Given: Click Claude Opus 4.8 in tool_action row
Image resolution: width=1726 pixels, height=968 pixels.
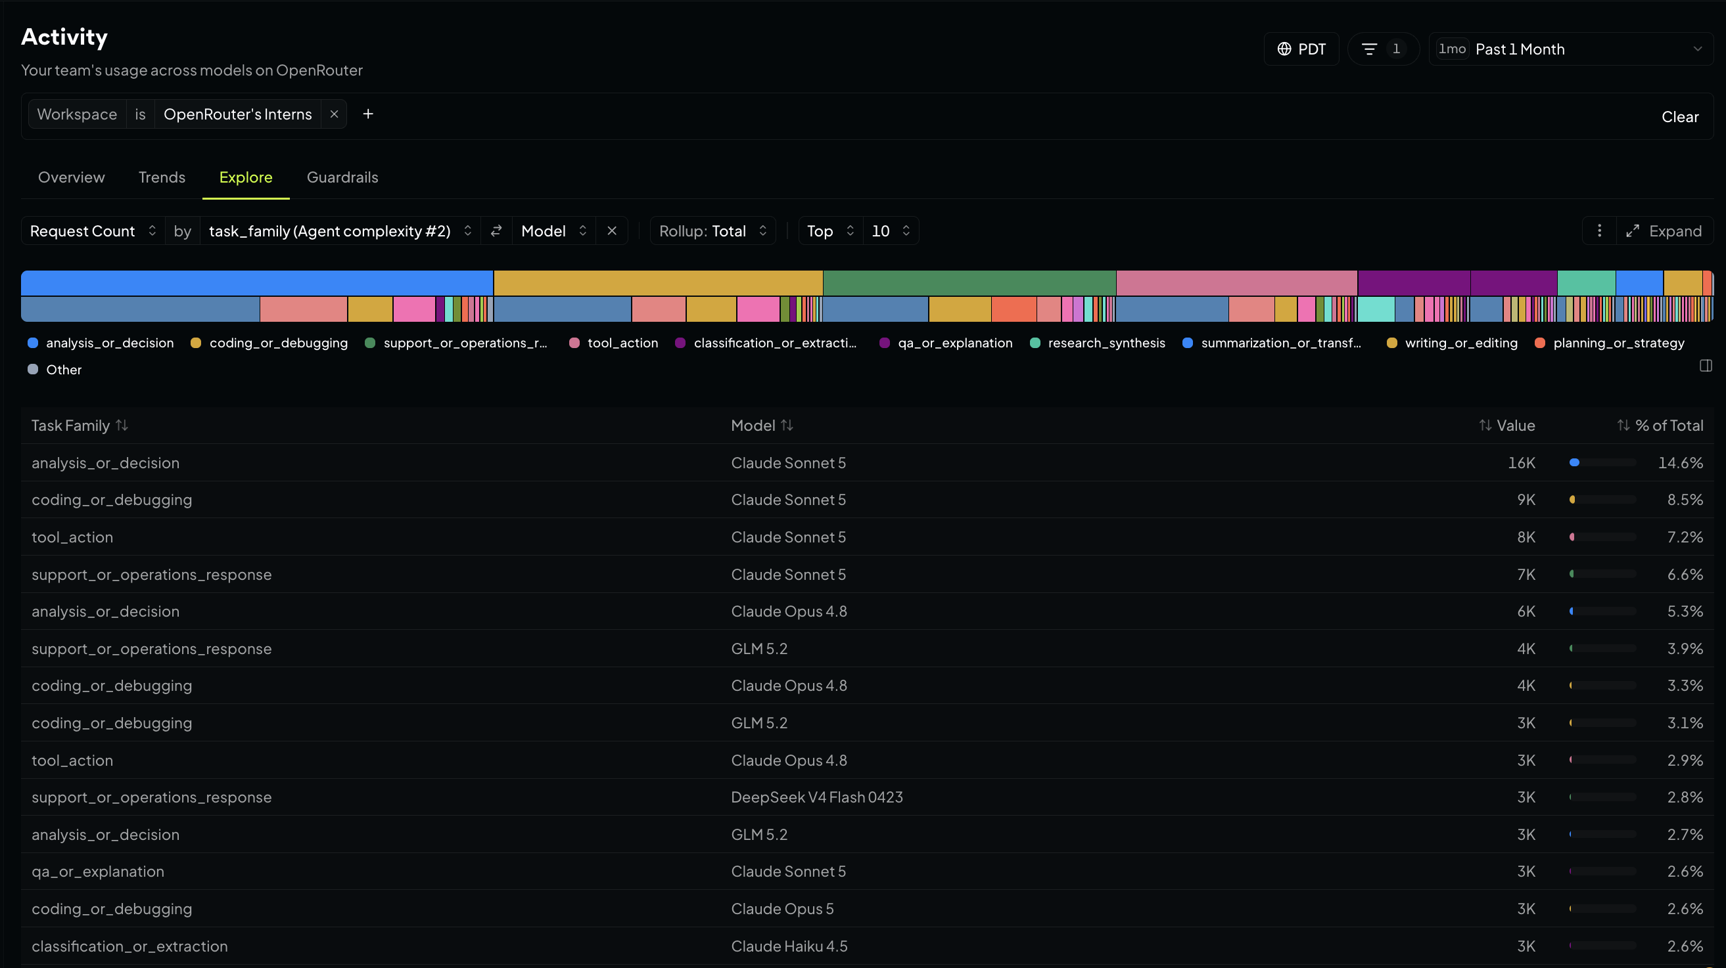Looking at the screenshot, I should click(789, 760).
